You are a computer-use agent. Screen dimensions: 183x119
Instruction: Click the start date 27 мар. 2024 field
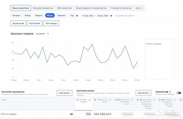(87, 16)
